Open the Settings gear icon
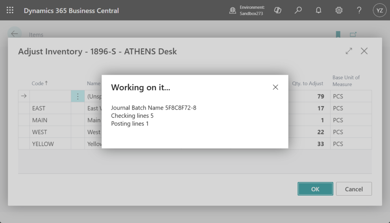Image resolution: width=390 pixels, height=223 pixels. click(339, 10)
